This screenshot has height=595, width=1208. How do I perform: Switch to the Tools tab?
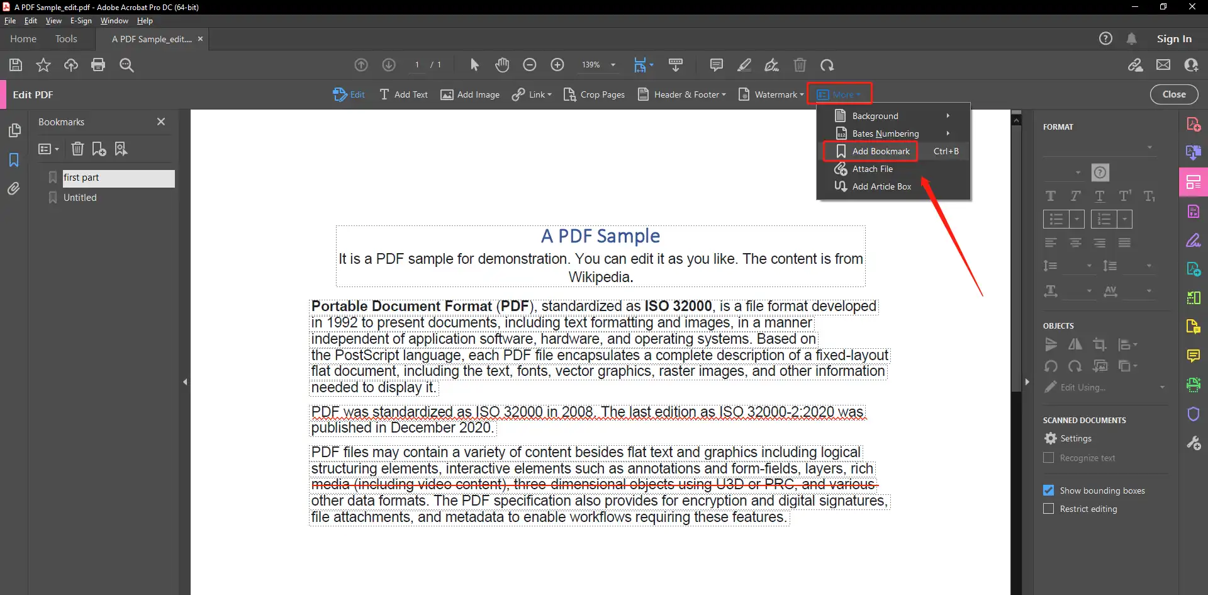click(x=66, y=39)
